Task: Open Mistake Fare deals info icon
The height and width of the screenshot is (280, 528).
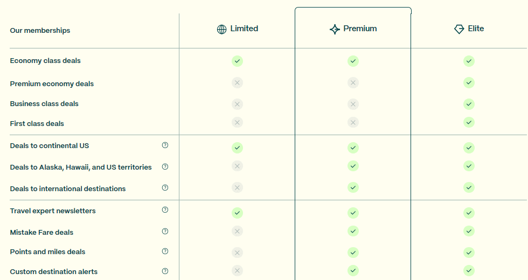Action: (165, 232)
